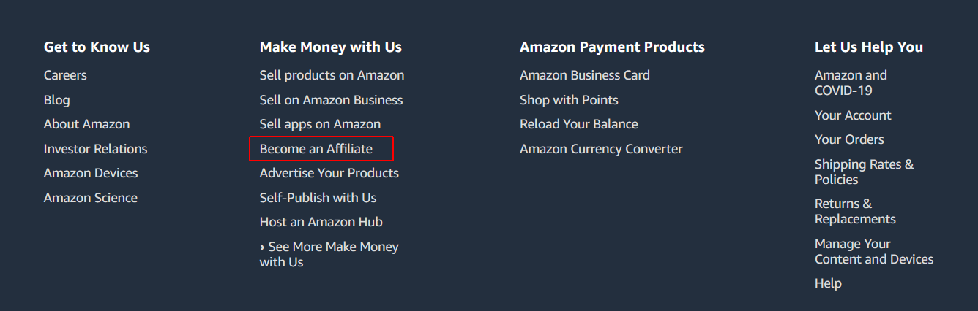Go to the Amazon Blog

point(57,100)
